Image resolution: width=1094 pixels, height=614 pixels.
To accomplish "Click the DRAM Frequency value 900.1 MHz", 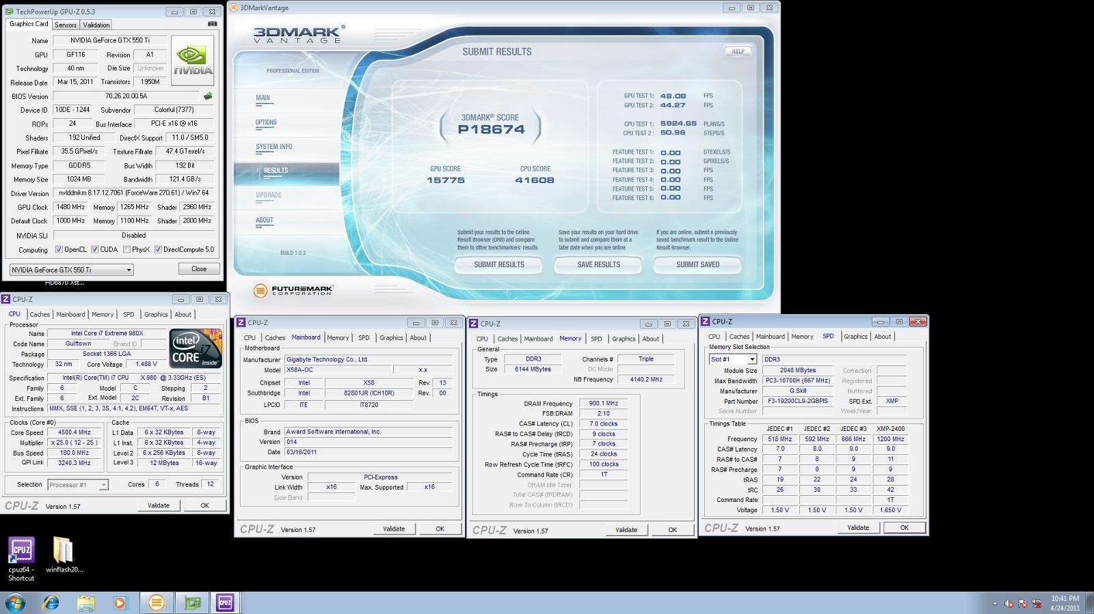I will [602, 404].
